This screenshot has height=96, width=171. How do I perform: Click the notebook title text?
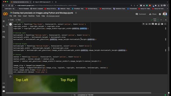pyautogui.click(x=43, y=13)
